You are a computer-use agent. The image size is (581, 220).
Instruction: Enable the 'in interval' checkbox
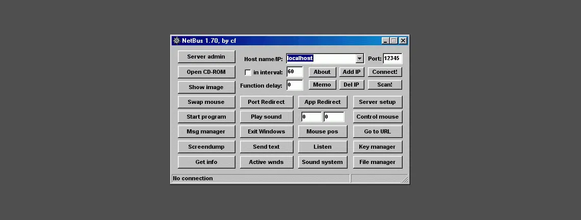click(248, 72)
